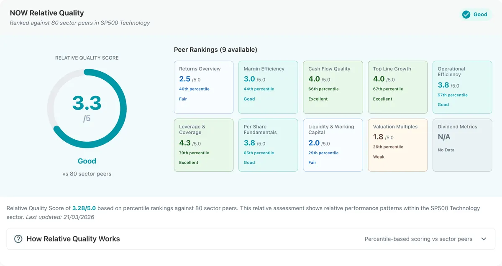Screen dimensions: 502x266
Task: Click the vs 80 sector peers caption
Action: tap(87, 173)
